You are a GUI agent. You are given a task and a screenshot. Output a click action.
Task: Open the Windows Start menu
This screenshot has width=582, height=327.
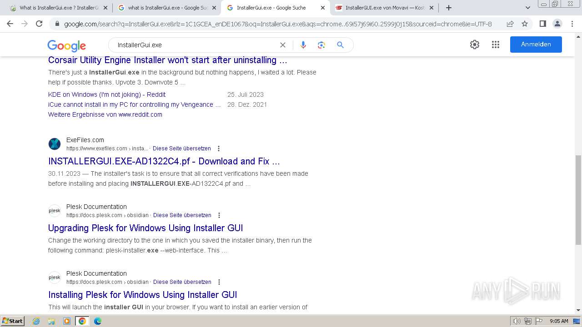(12, 321)
